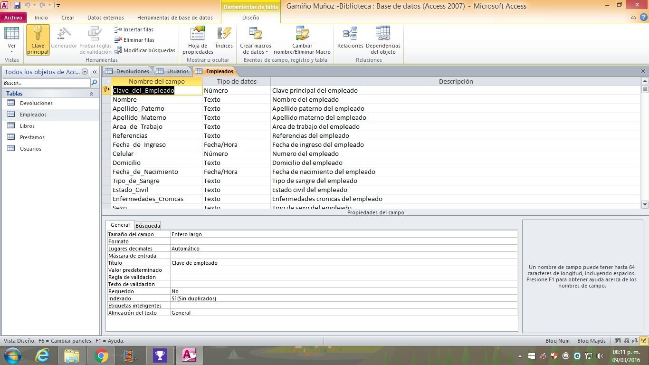Expand the Ver view dropdown
This screenshot has height=365, width=649.
click(12, 51)
